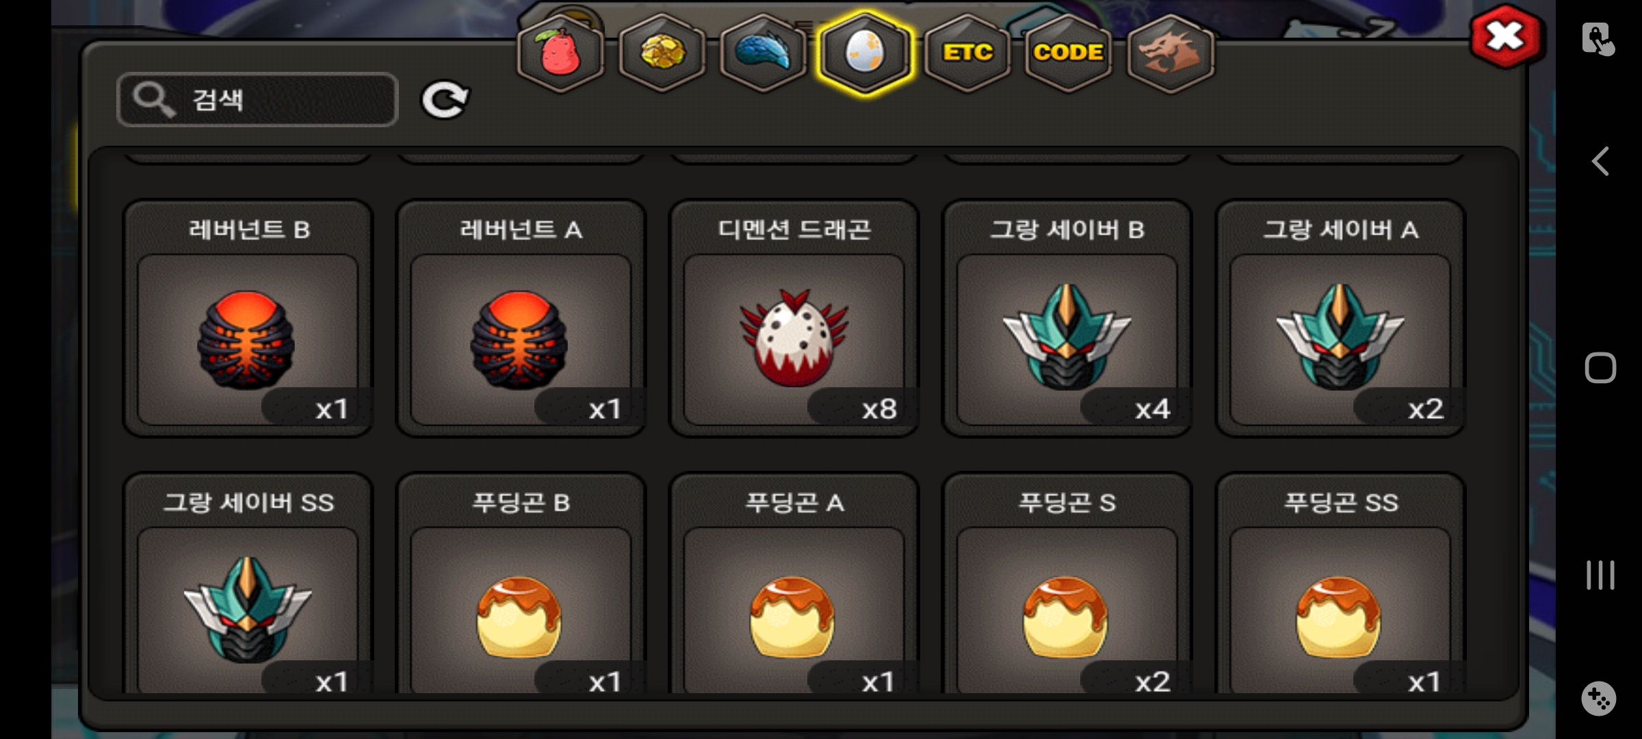
Task: Choose the 디멘션 드래곤 spotted egg
Action: tap(794, 318)
